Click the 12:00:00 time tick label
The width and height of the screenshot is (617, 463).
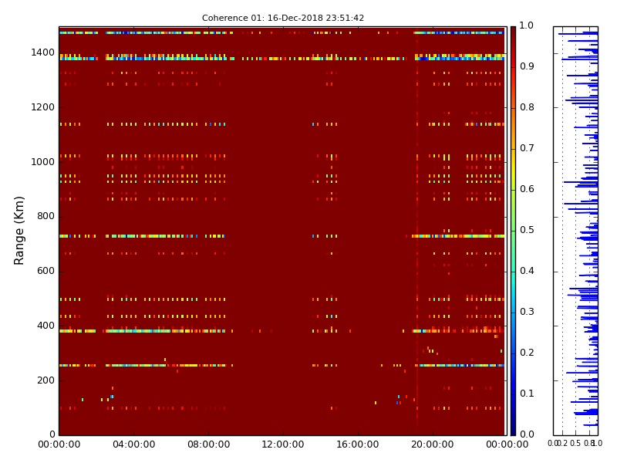[x=283, y=444]
